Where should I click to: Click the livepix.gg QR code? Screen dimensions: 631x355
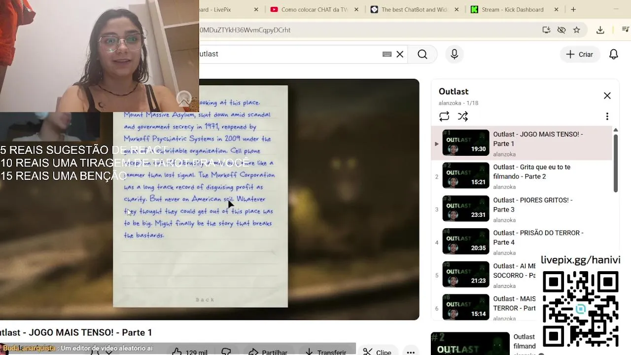tap(581, 309)
